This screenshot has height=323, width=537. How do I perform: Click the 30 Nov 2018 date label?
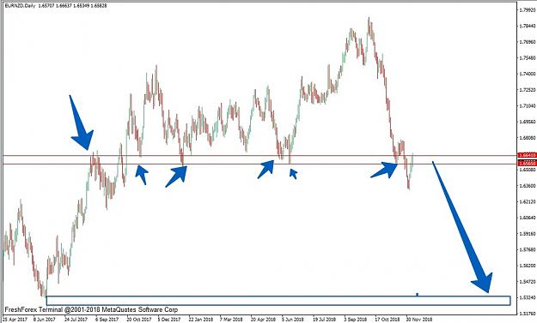click(x=418, y=320)
